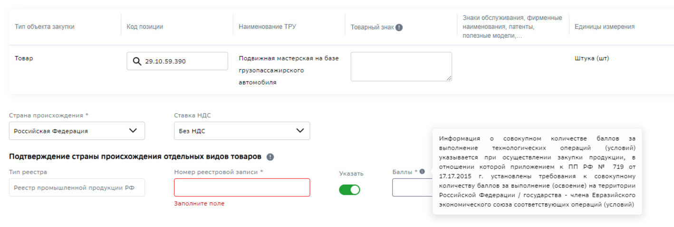Focus the 29.10.59.390 position code field
Viewport: 674px width, 227px height.
177,61
